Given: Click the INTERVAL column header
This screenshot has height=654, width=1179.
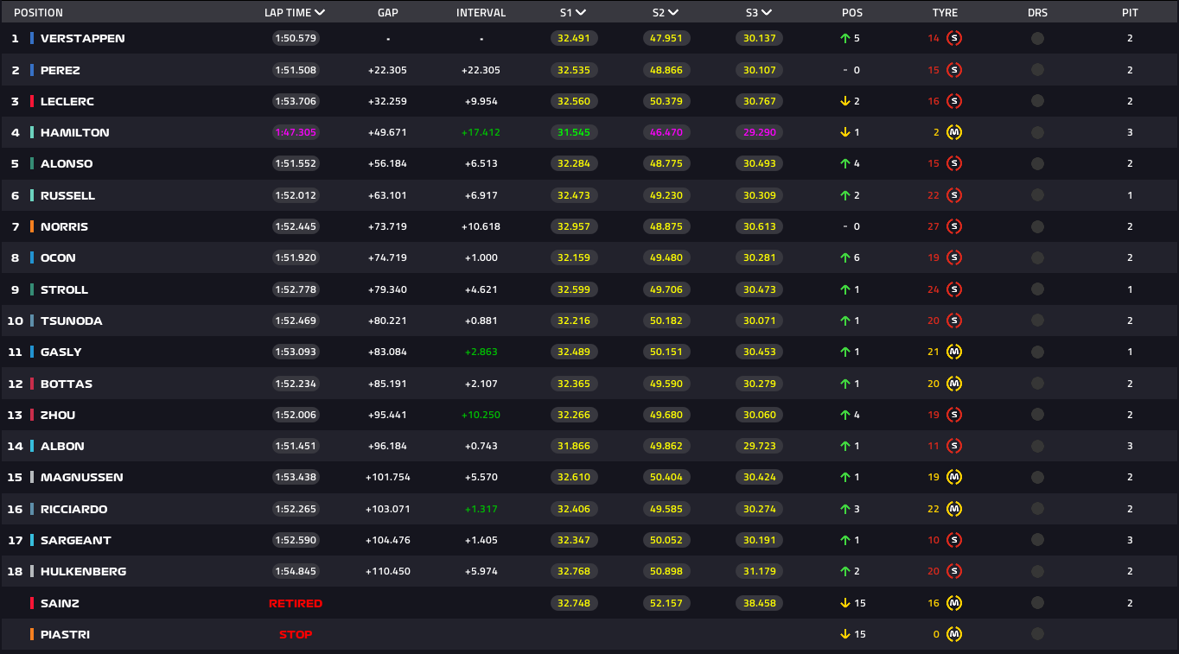Looking at the screenshot, I should point(481,13).
